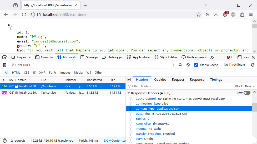This screenshot has width=257, height=144.
Task: Collapse the Response Headers section
Action: coord(129,93)
